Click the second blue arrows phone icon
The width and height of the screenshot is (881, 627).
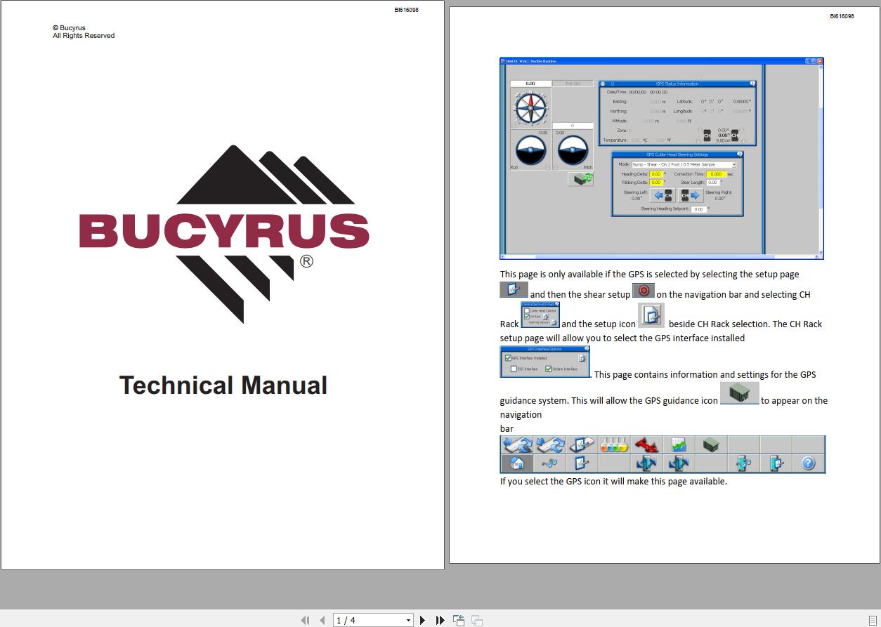tap(678, 463)
